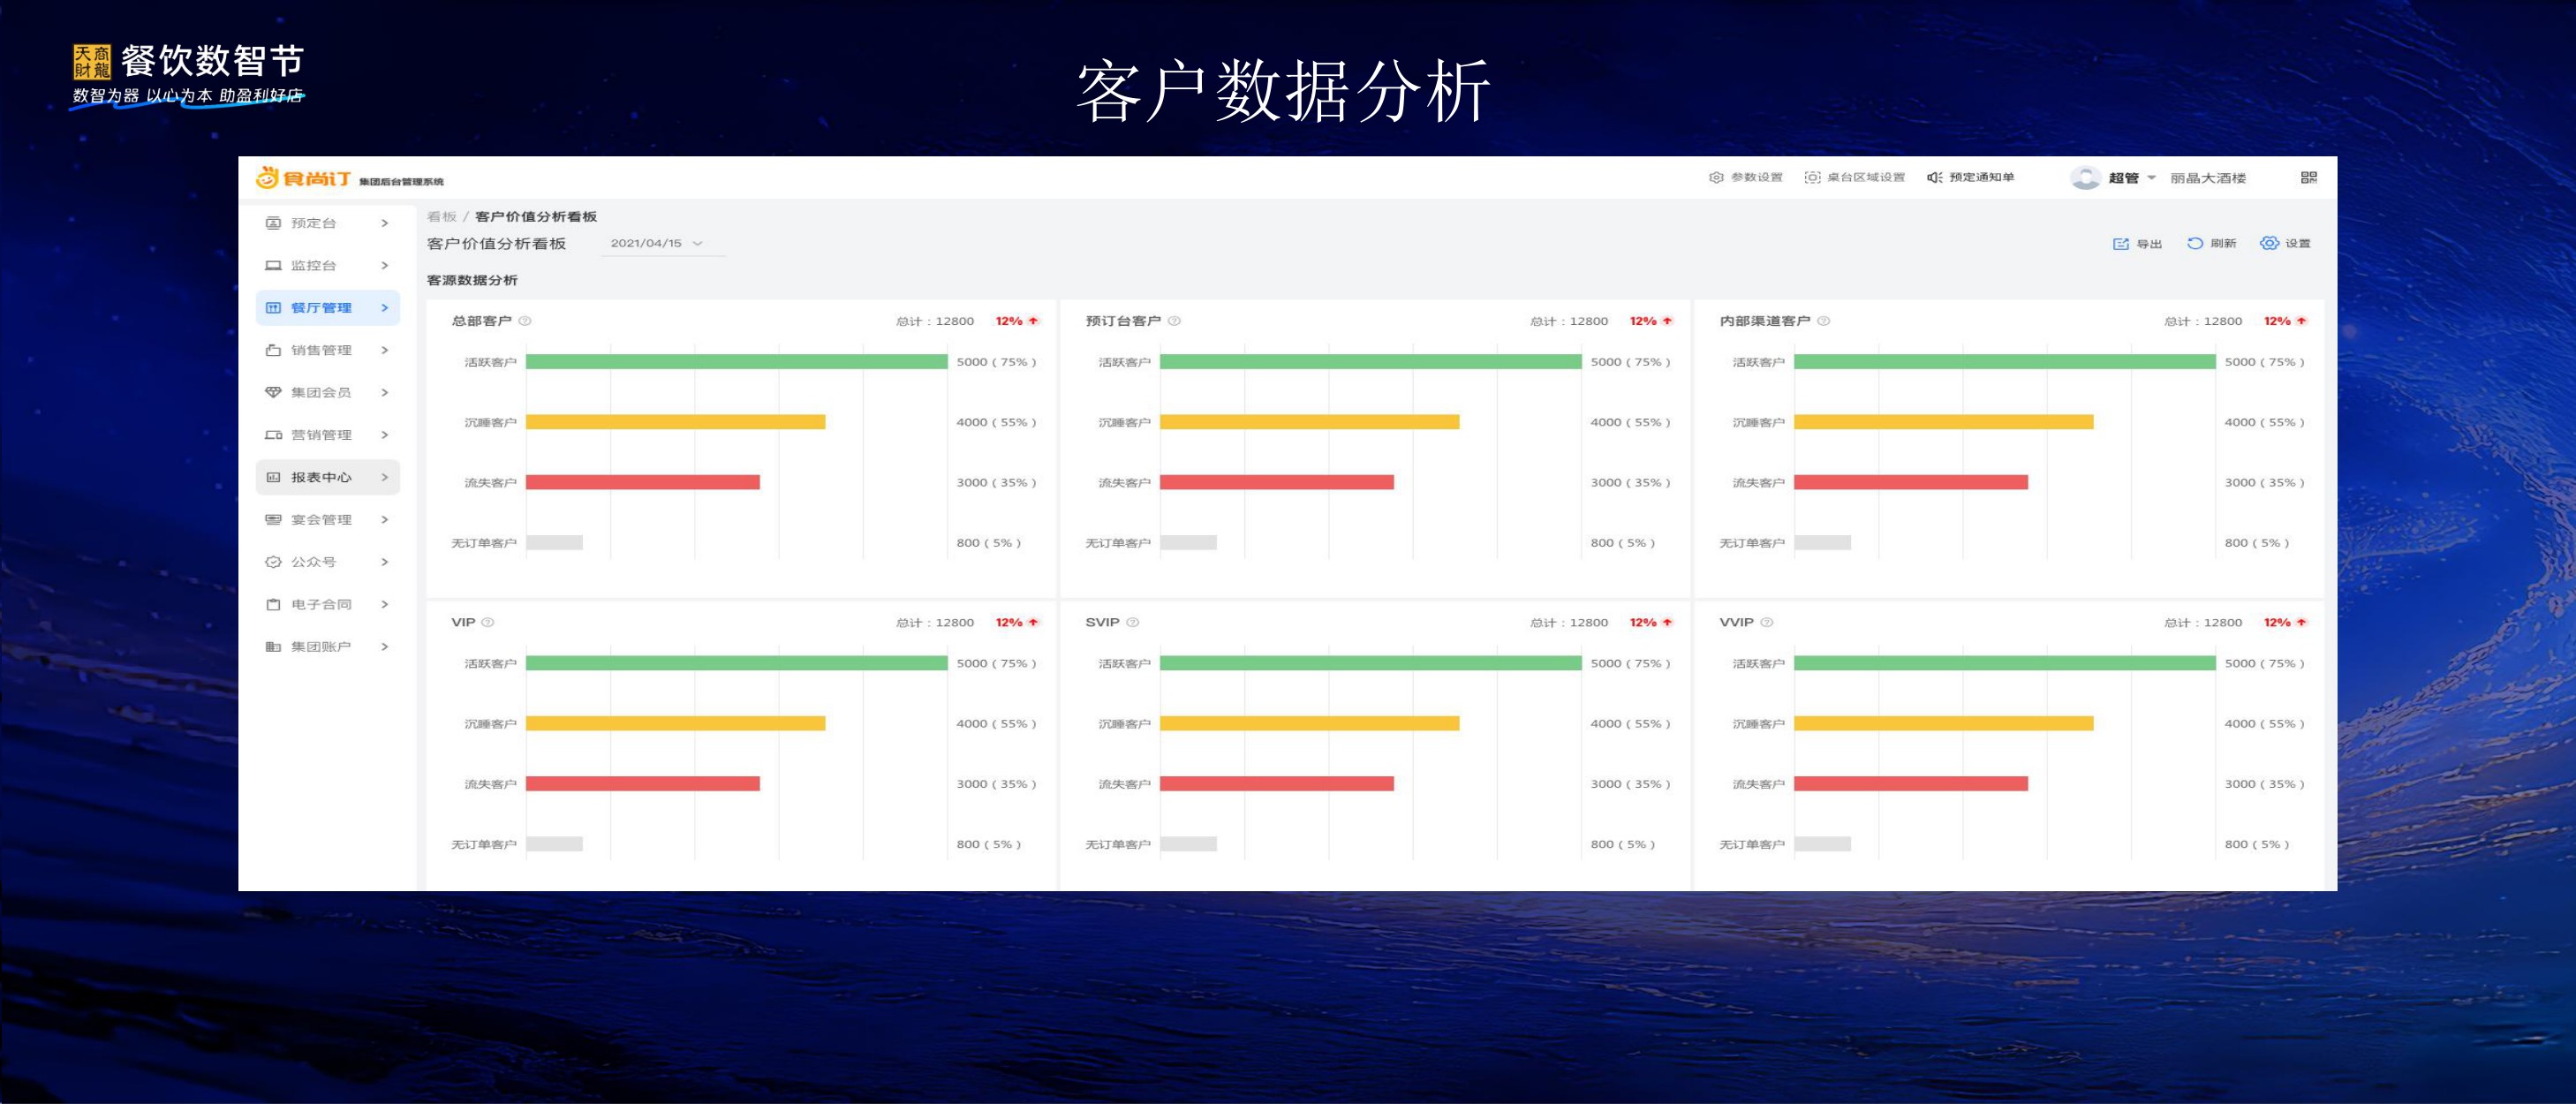Click the 导出 button label
The height and width of the screenshot is (1104, 2576).
point(2149,244)
